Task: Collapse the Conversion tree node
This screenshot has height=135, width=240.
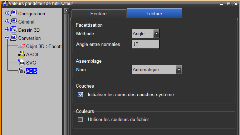Action: pos(7,38)
